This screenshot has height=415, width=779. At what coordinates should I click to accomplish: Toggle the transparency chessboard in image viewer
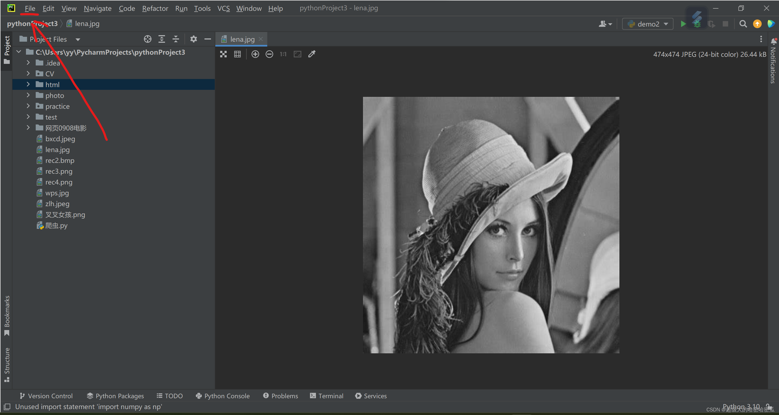(223, 54)
